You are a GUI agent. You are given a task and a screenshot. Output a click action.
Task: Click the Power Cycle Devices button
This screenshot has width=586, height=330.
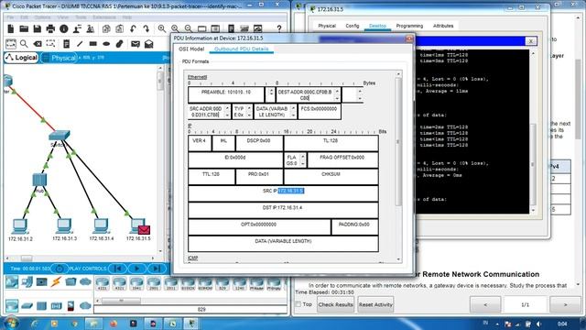(x=59, y=269)
